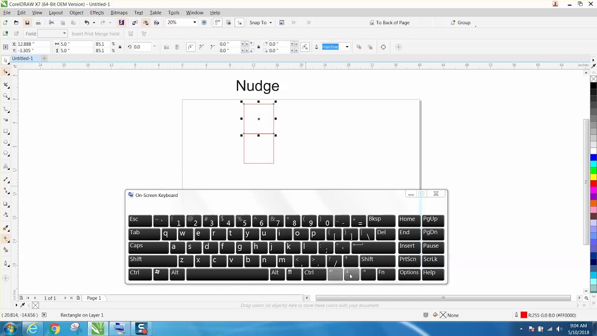
Task: Open the Layout menu
Action: point(56,13)
